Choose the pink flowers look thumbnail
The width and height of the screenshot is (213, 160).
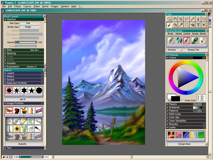coord(178,135)
